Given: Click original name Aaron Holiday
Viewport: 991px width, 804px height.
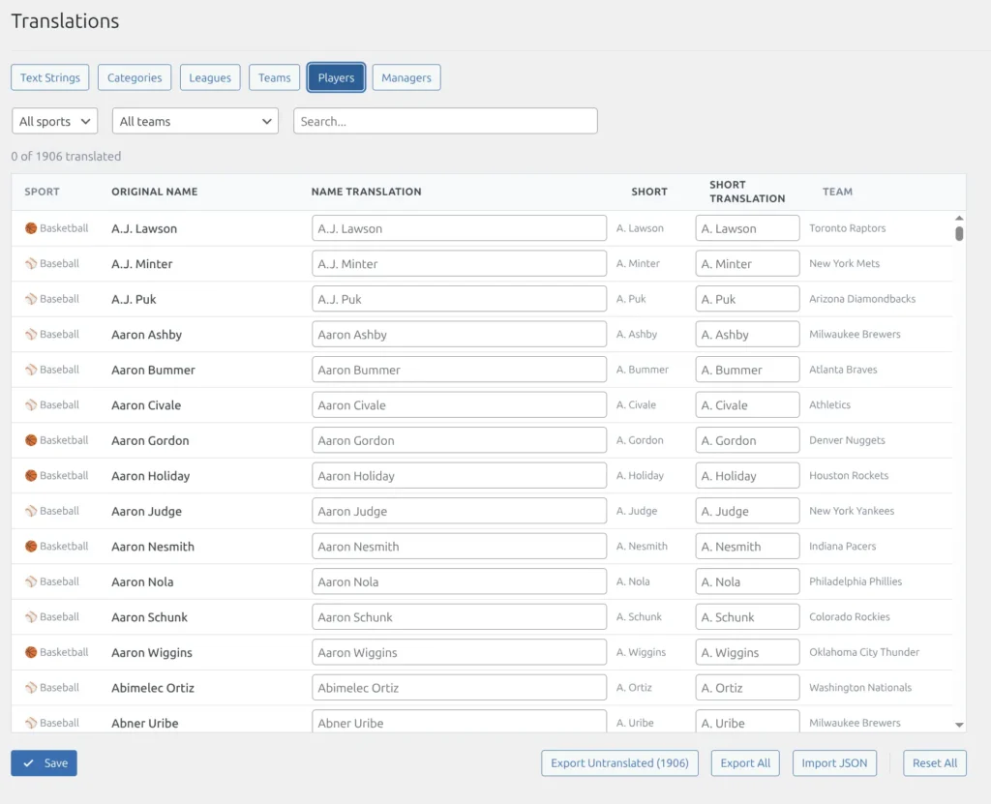Looking at the screenshot, I should tap(150, 476).
